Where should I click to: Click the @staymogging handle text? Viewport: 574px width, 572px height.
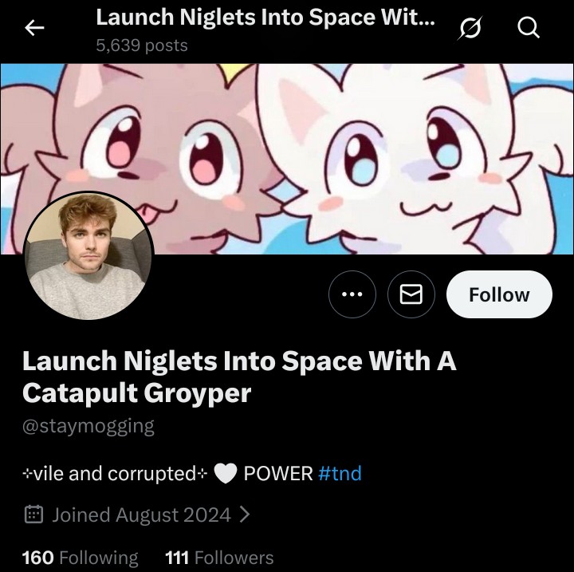click(88, 426)
